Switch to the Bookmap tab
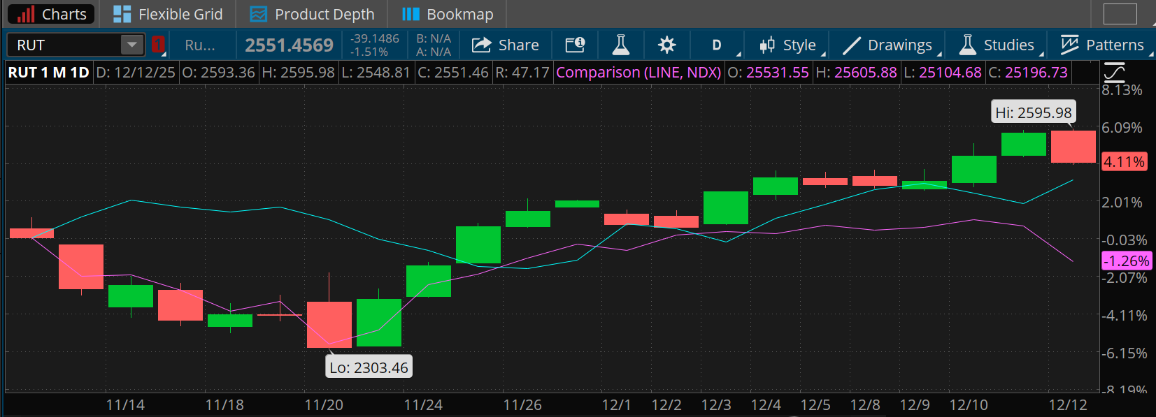This screenshot has width=1156, height=417. pyautogui.click(x=448, y=14)
